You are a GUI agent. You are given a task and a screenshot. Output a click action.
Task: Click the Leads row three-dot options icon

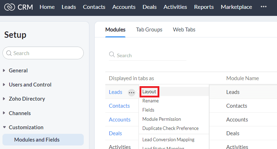pyautogui.click(x=131, y=93)
